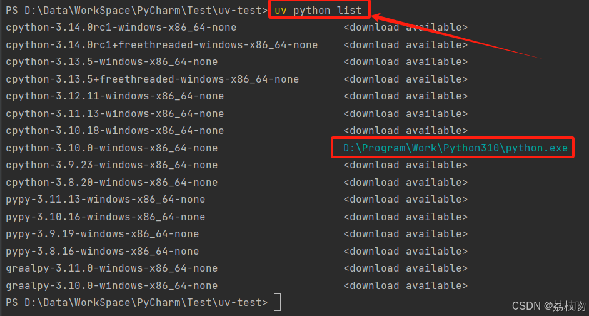
Task: Select row cpython-3.12.11-windows-x86_64-none
Action: 114,96
